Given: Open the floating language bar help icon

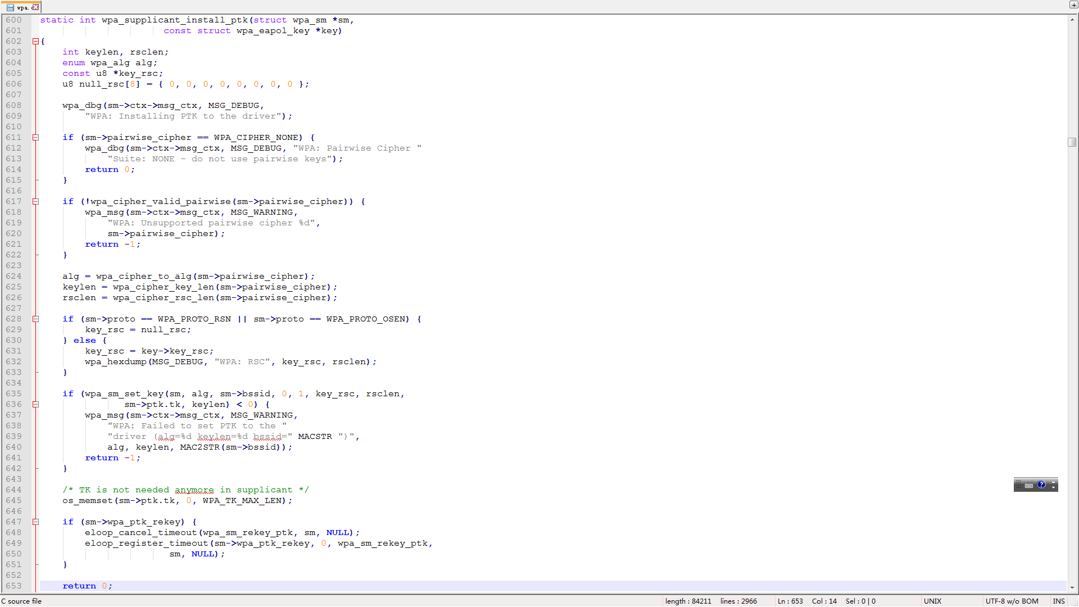Looking at the screenshot, I should 1041,485.
